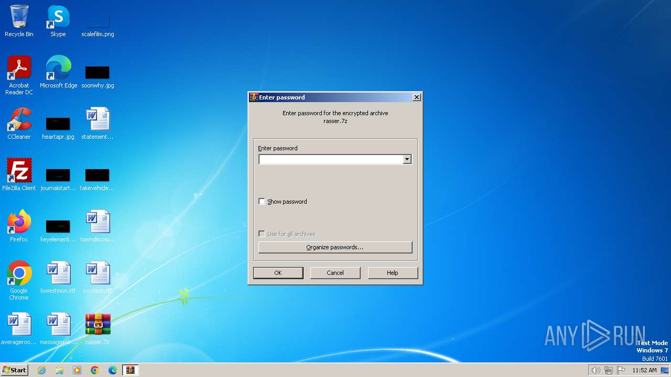This screenshot has height=377, width=671.
Task: Launch Chrome from the taskbar
Action: point(95,370)
